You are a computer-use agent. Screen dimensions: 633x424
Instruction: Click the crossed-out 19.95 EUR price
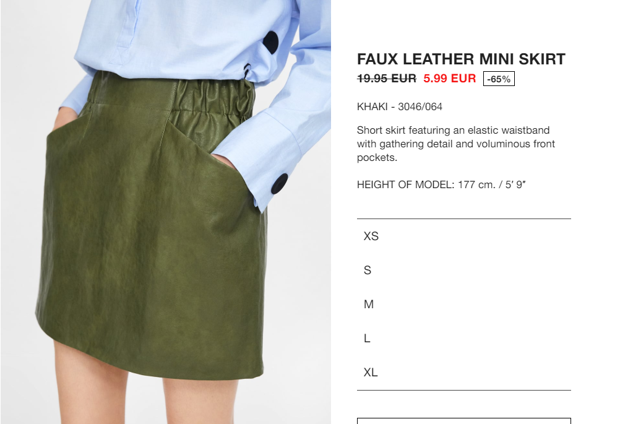tap(387, 79)
